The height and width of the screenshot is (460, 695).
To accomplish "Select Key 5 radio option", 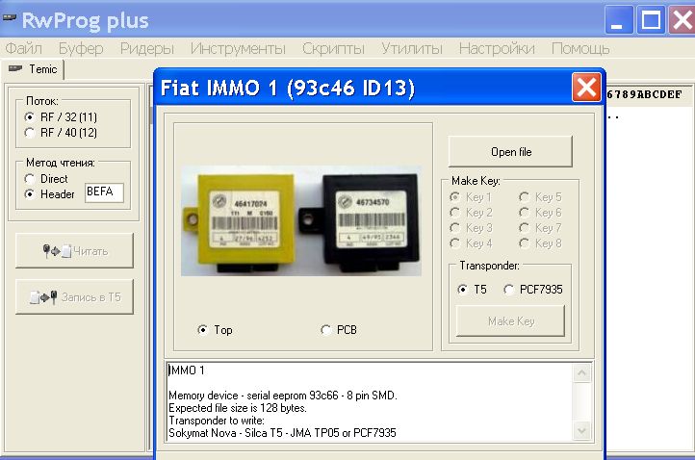I will (540, 196).
